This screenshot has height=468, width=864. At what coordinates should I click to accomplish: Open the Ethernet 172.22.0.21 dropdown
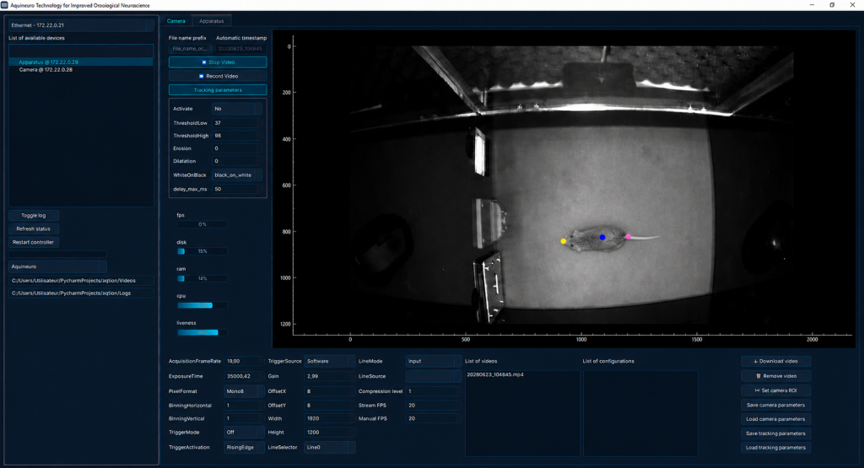point(81,25)
